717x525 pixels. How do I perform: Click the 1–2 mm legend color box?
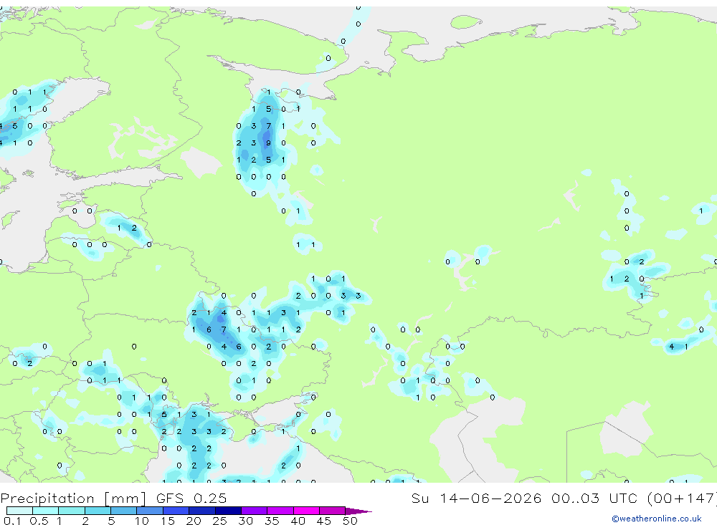(x=72, y=511)
